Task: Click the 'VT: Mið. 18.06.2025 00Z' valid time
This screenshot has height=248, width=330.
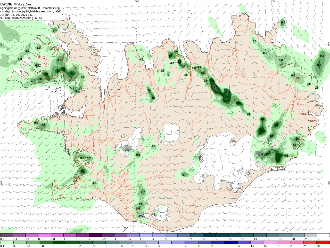Action: click(15, 18)
